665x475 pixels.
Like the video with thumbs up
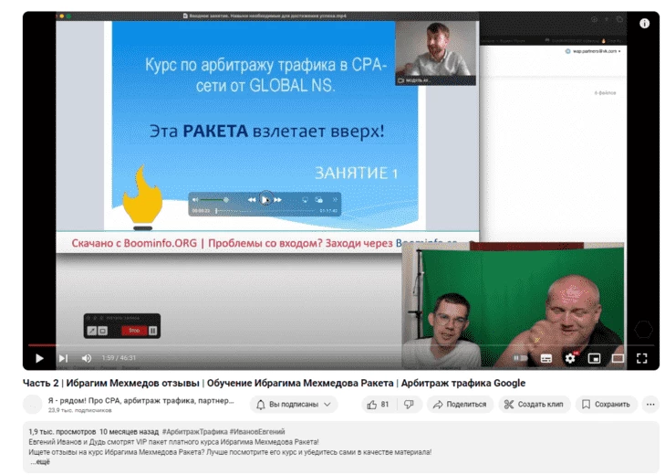point(379,405)
